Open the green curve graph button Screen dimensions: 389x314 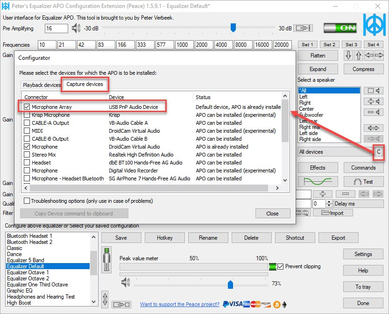tap(318, 182)
